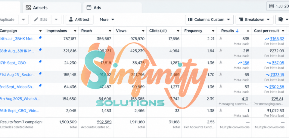This screenshot has height=138, width=289.
Task: Click the Breakdown stacked-bars icon
Action: (x=241, y=19)
